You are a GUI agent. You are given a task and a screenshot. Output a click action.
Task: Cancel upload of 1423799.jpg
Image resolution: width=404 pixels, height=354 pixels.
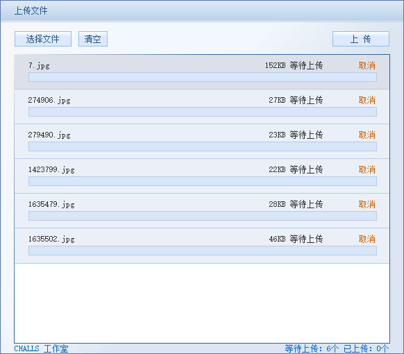tap(367, 169)
